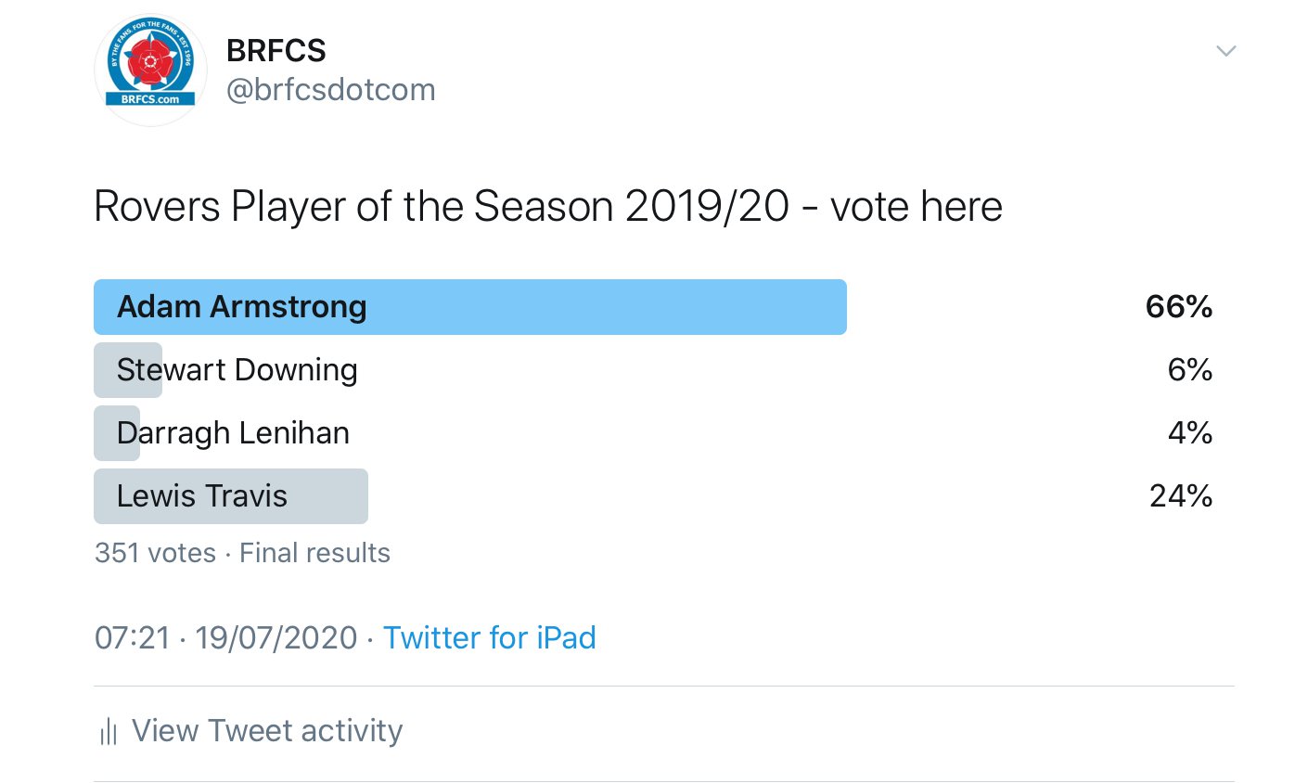The width and height of the screenshot is (1295, 783).
Task: Click the 66% result for Adam Armstrong
Action: [x=1179, y=307]
